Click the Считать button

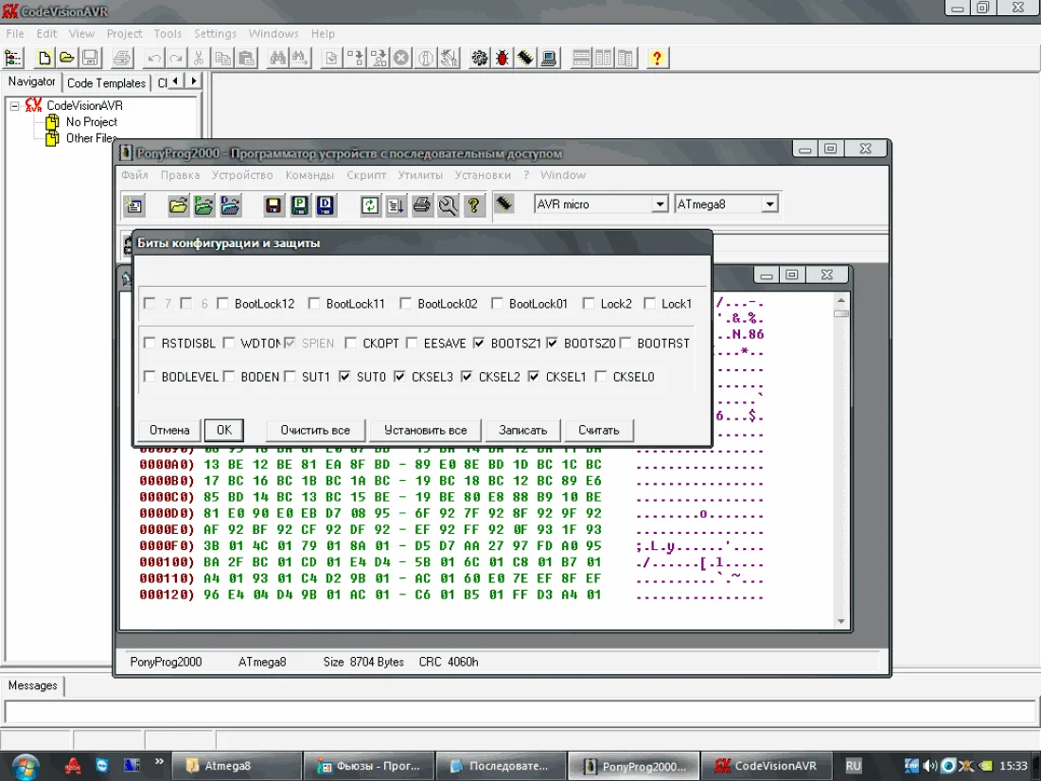pos(599,431)
